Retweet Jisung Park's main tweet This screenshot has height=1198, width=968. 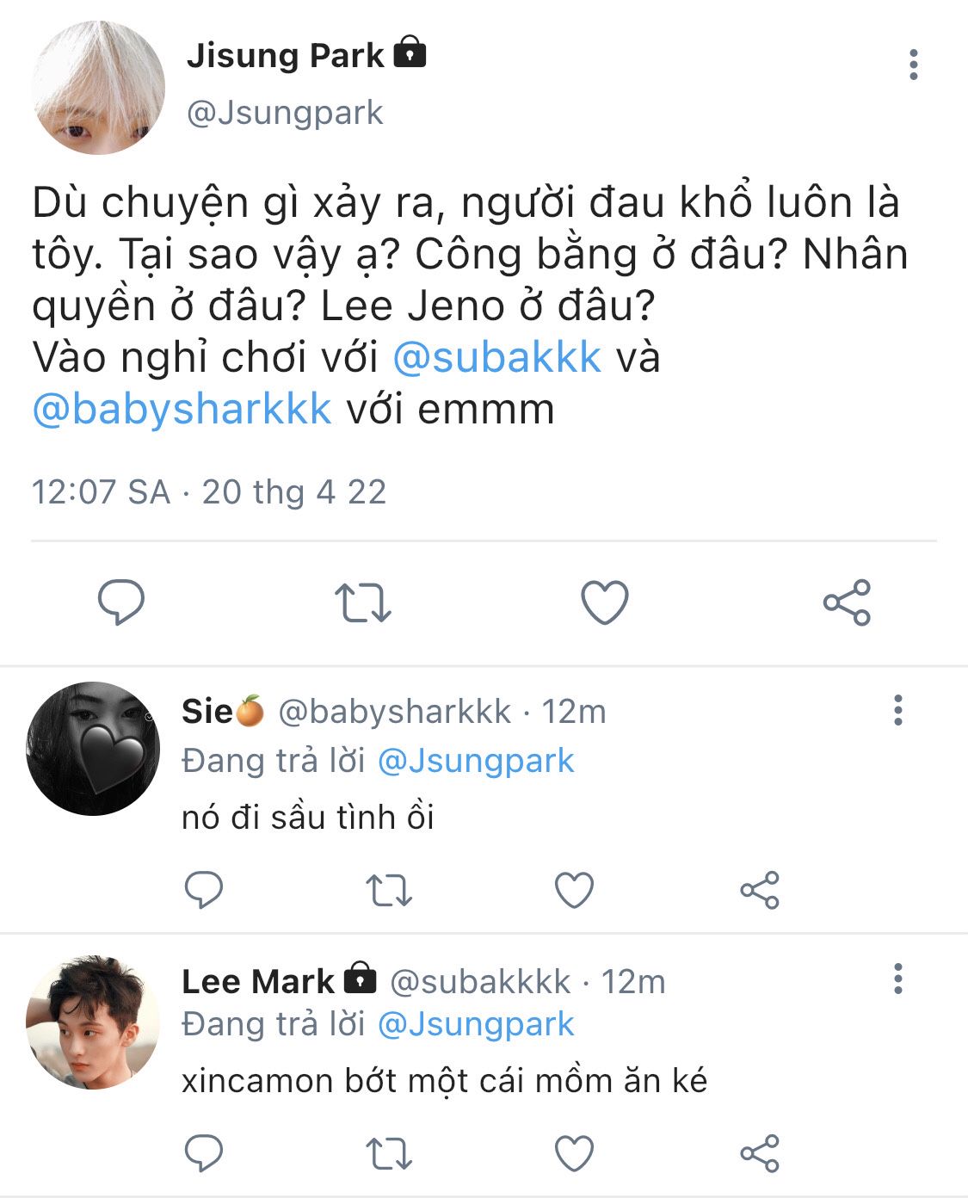click(362, 602)
